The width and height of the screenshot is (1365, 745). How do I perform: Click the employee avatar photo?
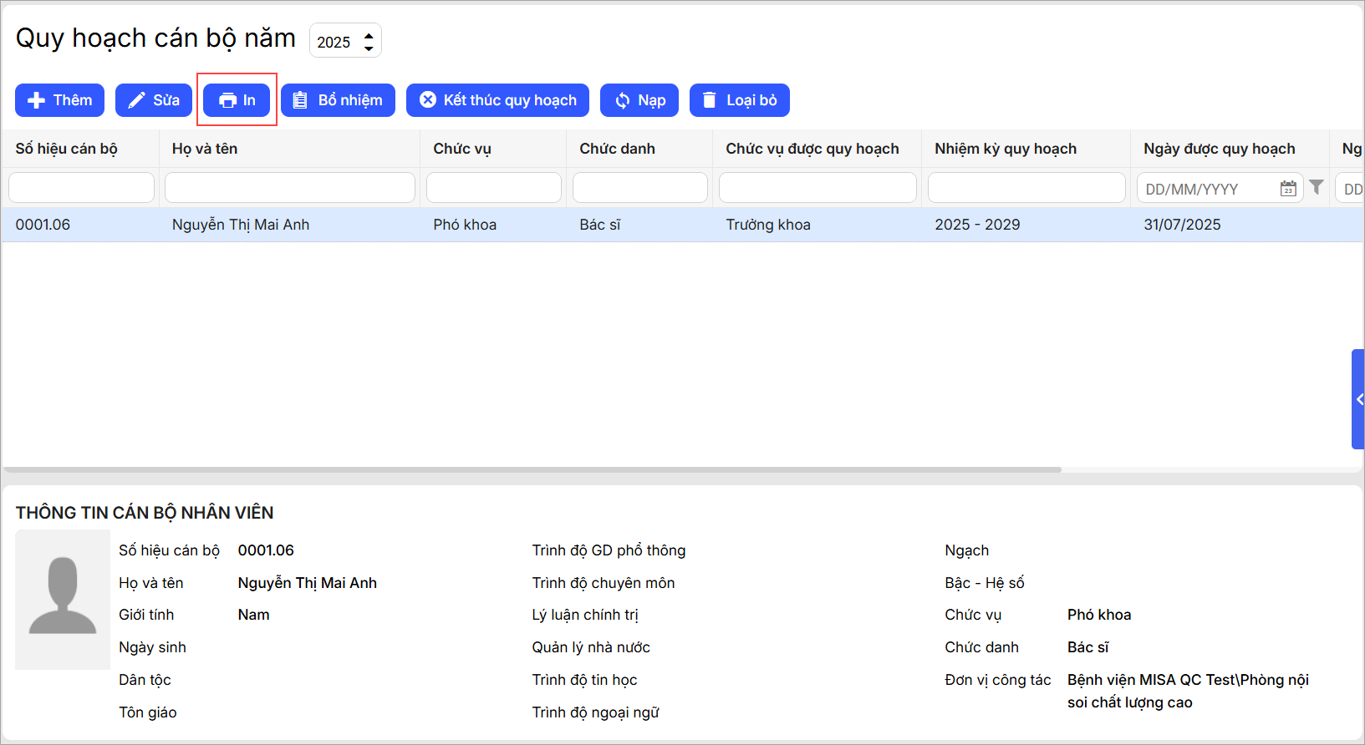pos(63,599)
